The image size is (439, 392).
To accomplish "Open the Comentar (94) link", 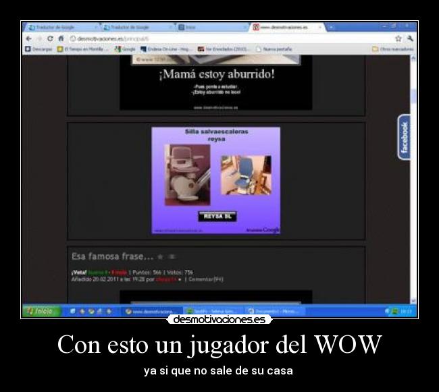I will tap(206, 279).
